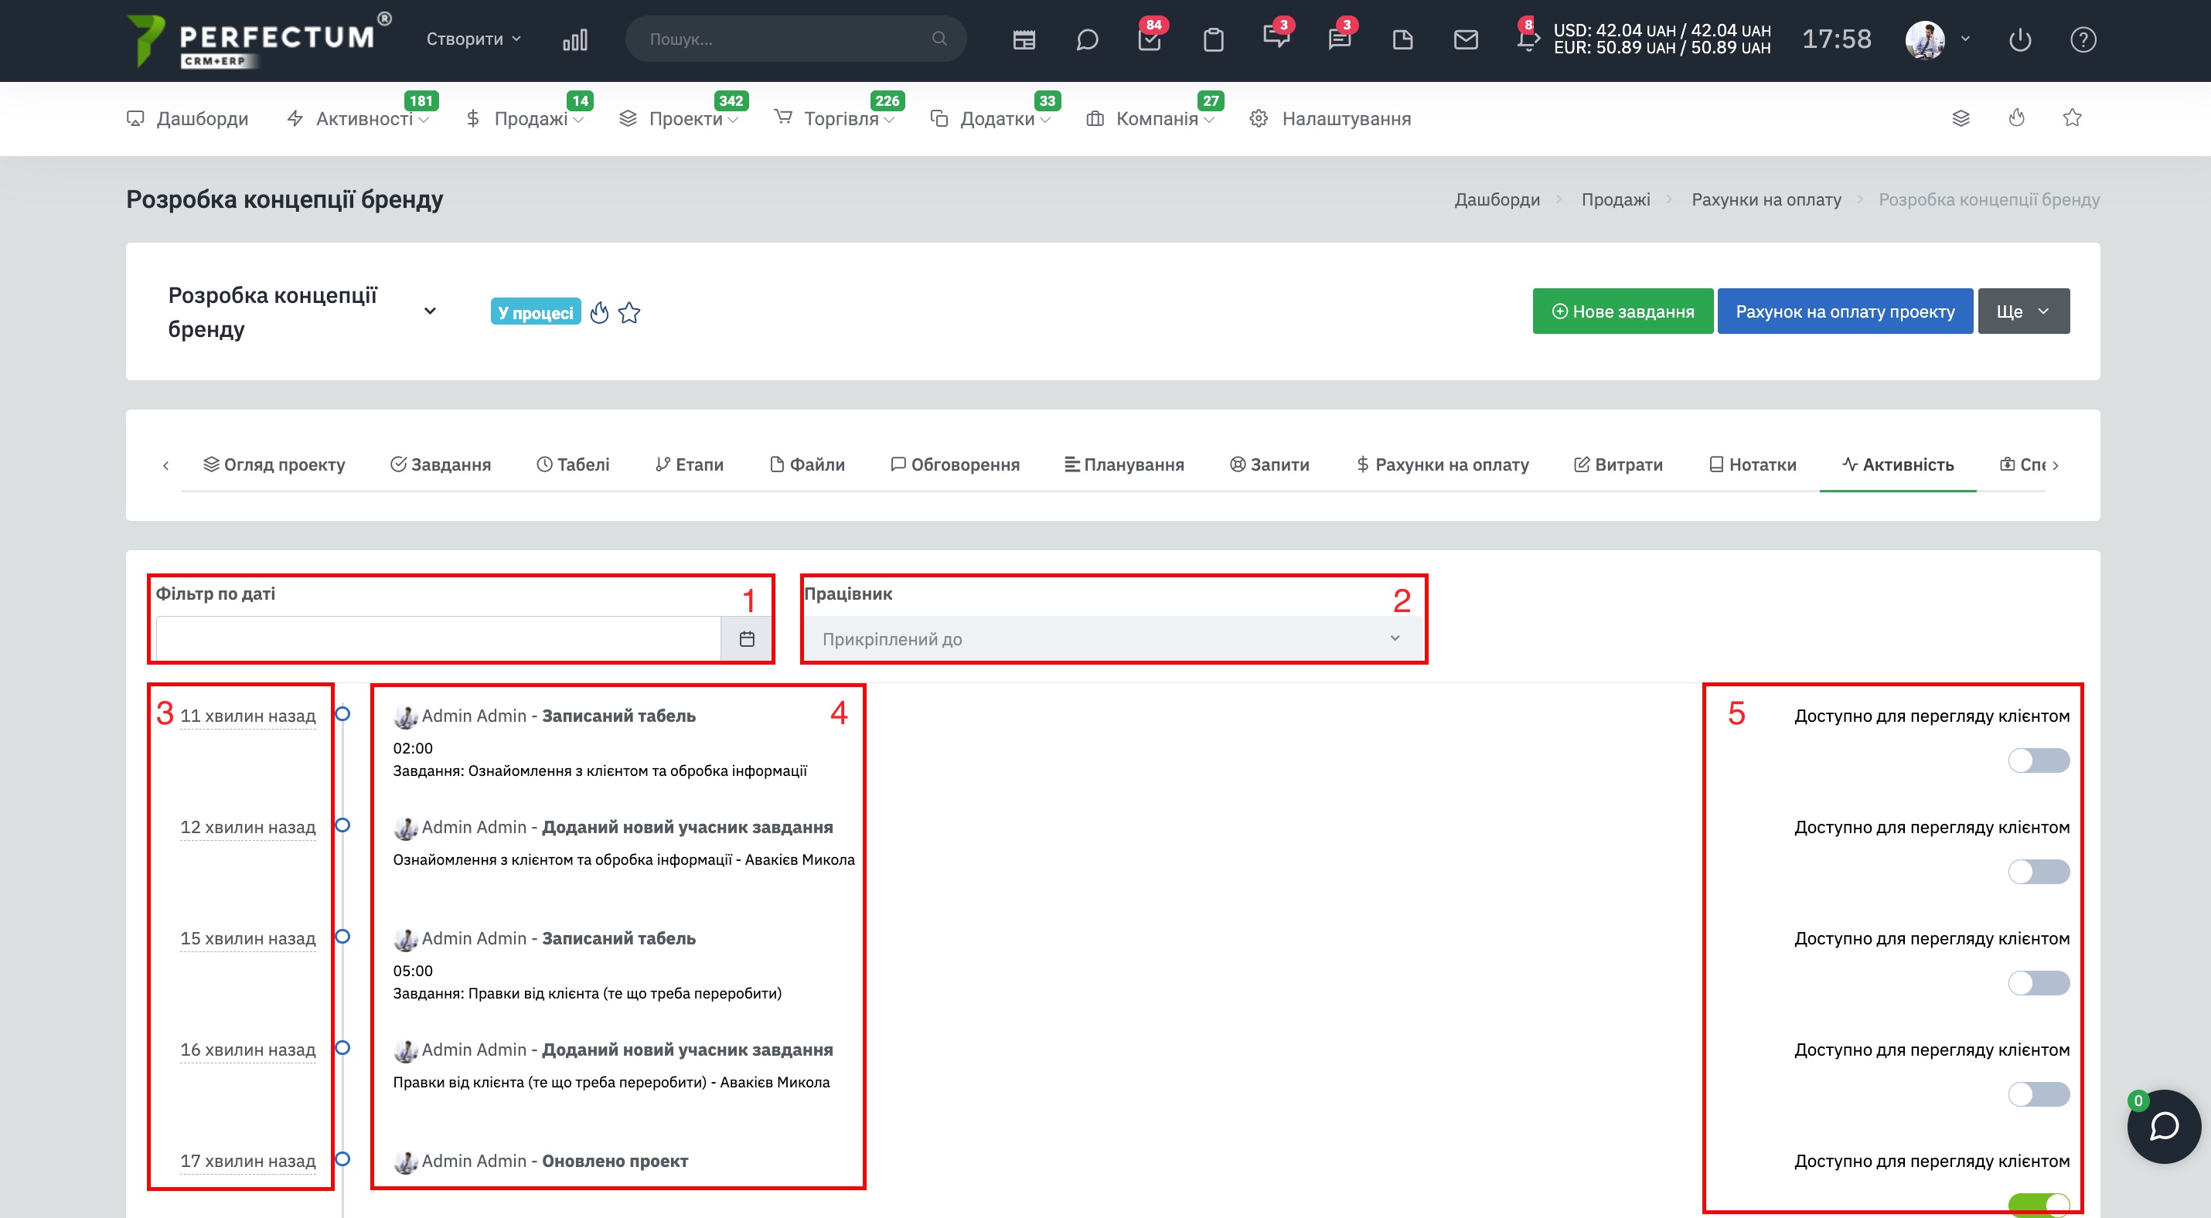Open tasks icon with 84 badge

[x=1150, y=39]
